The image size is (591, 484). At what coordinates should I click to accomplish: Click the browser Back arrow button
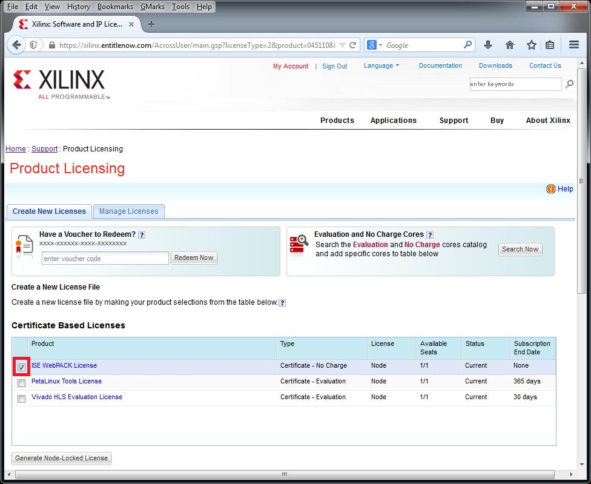point(16,45)
